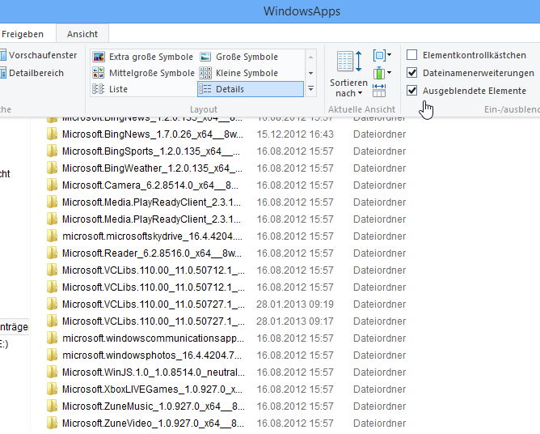Open the Ansicht ribbon tab
The image size is (540, 434).
tap(82, 34)
